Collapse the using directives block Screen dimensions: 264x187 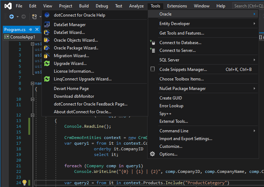[x=32, y=44]
